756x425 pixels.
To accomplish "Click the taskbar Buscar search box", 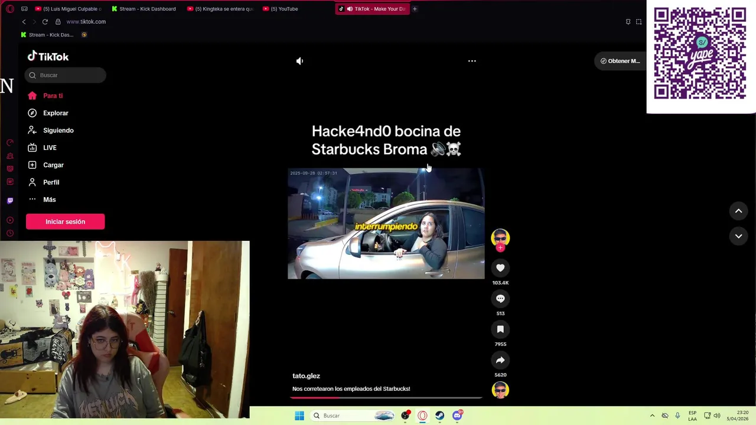I will [x=353, y=416].
